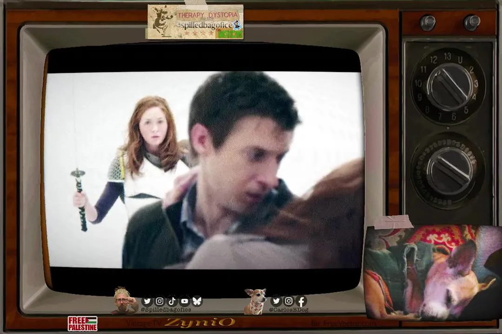This screenshot has height=334, width=502.
Task: Click channel number 13 on the dial
Action: tap(448, 57)
